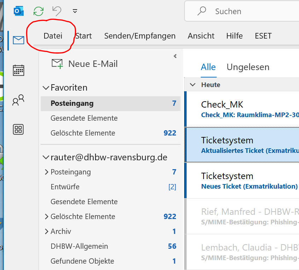Switch to the Mail view icon
Screen dimensions: 299x270
point(18,40)
